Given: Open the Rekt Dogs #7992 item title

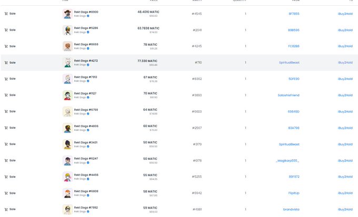Looking at the screenshot, I should point(86,208).
